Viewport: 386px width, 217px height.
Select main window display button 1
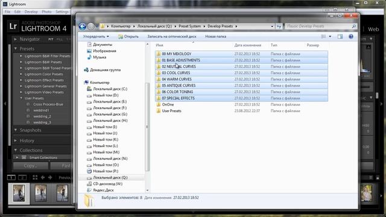coord(11,177)
